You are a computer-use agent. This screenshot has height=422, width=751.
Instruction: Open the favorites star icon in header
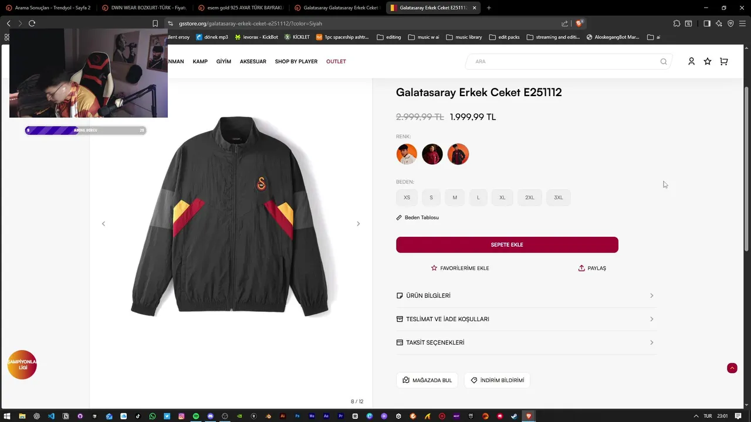coord(708,62)
